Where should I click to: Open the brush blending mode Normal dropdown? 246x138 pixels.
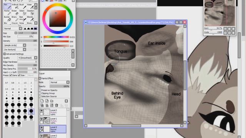tap(13, 29)
